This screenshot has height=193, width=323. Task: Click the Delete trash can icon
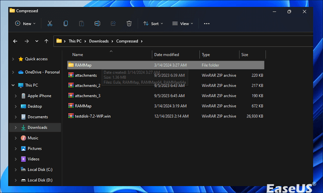[x=129, y=23]
